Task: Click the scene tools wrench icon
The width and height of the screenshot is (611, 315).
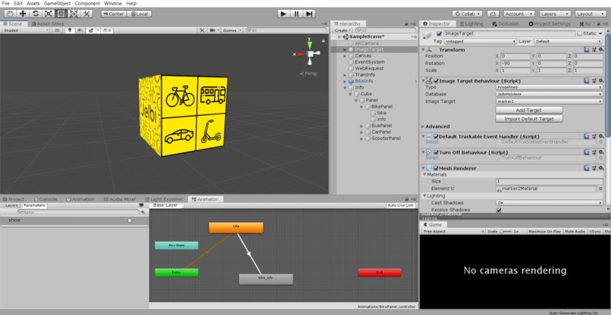Action: pos(202,30)
